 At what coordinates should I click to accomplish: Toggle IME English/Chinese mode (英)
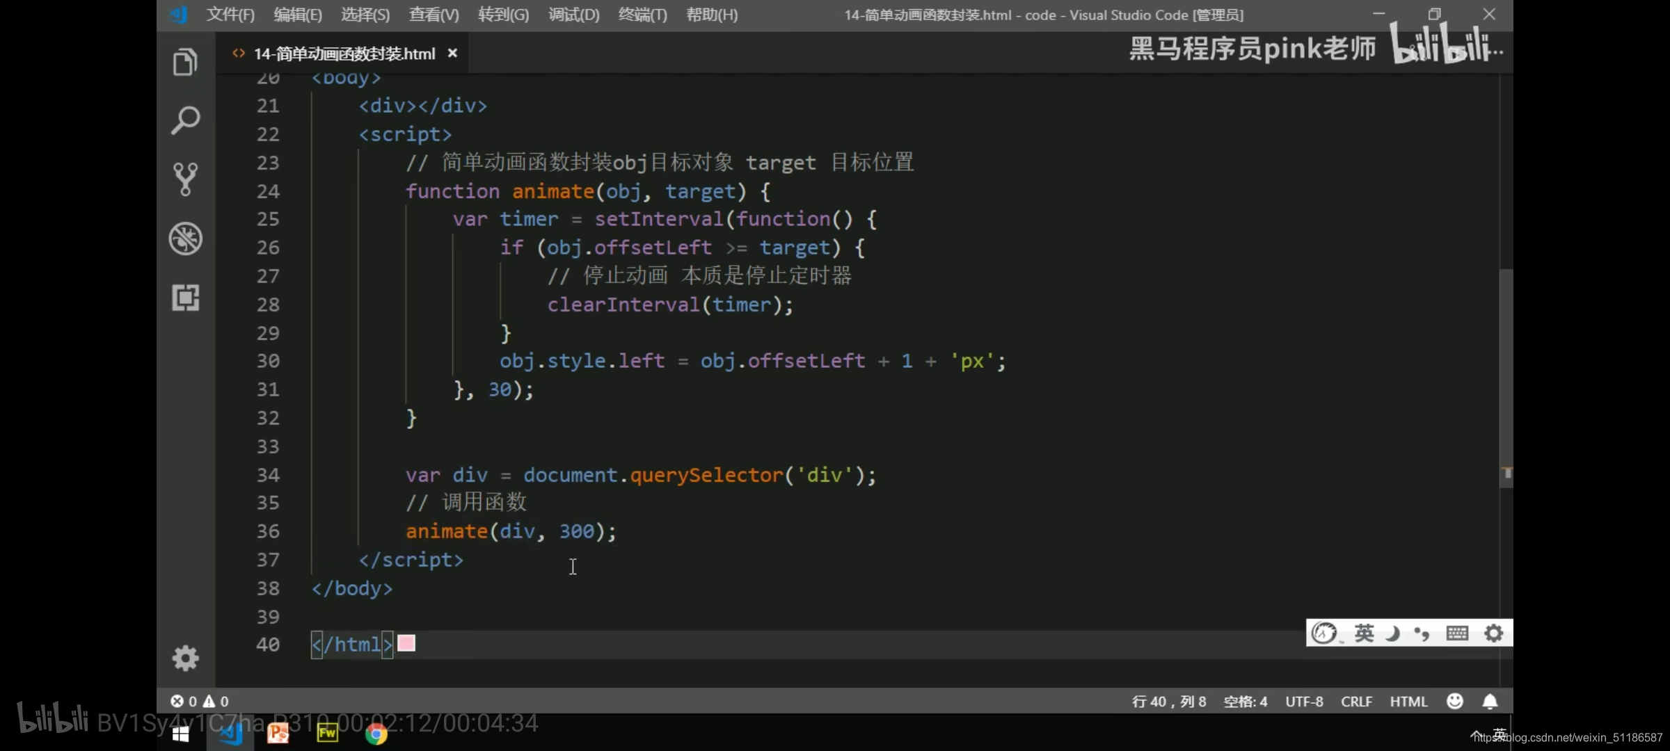tap(1364, 633)
